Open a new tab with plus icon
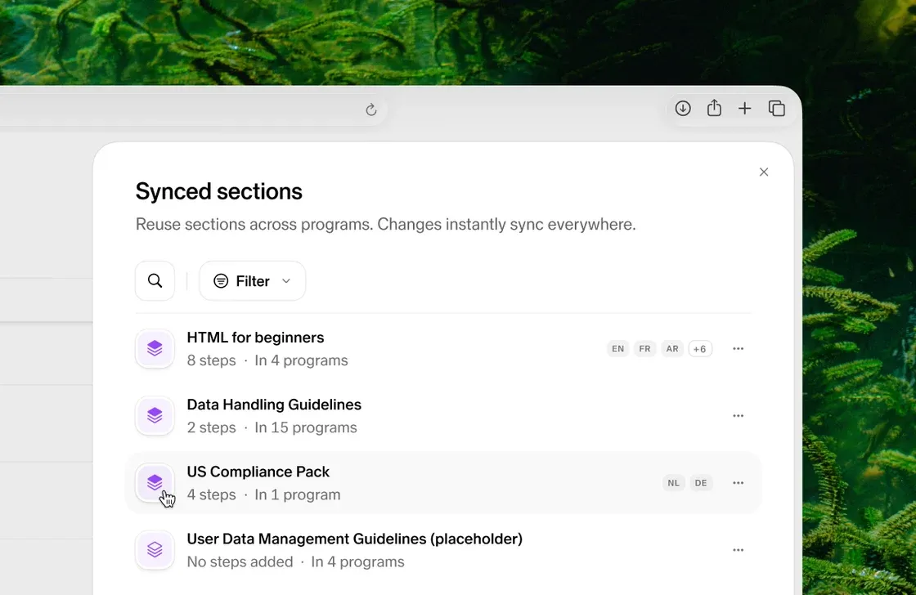 [744, 109]
